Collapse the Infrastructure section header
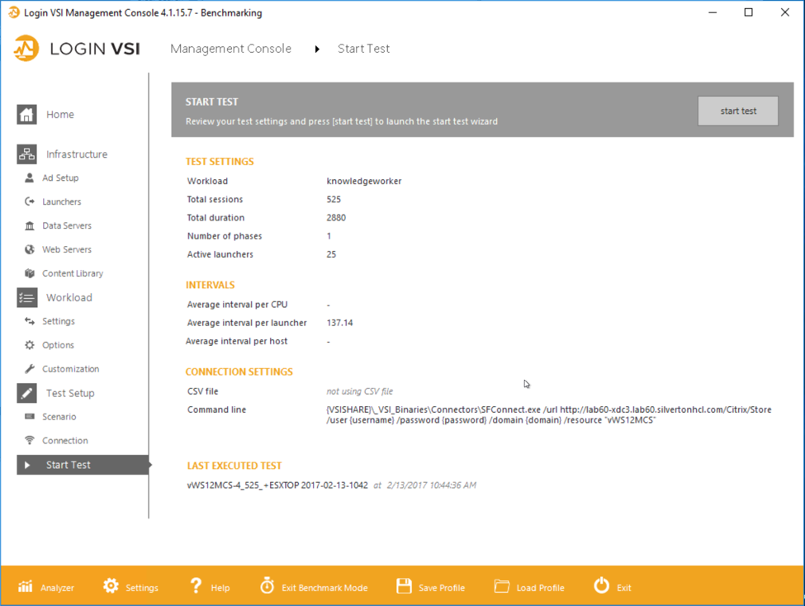Viewport: 805px width, 606px height. (x=76, y=154)
